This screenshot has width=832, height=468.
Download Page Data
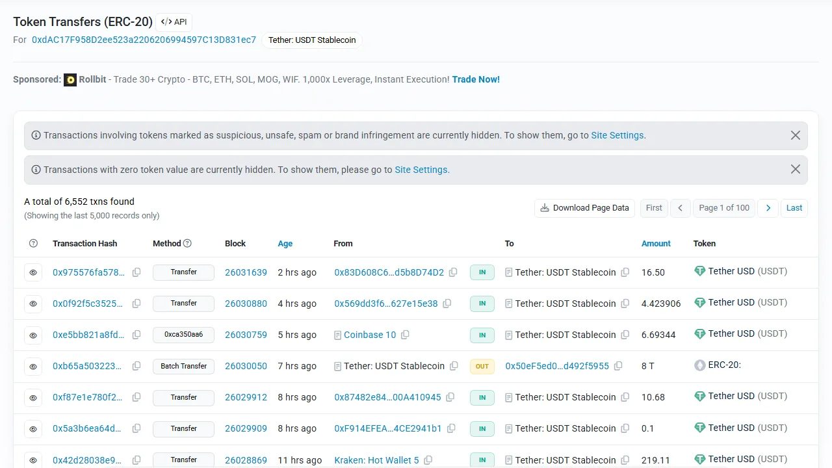584,208
